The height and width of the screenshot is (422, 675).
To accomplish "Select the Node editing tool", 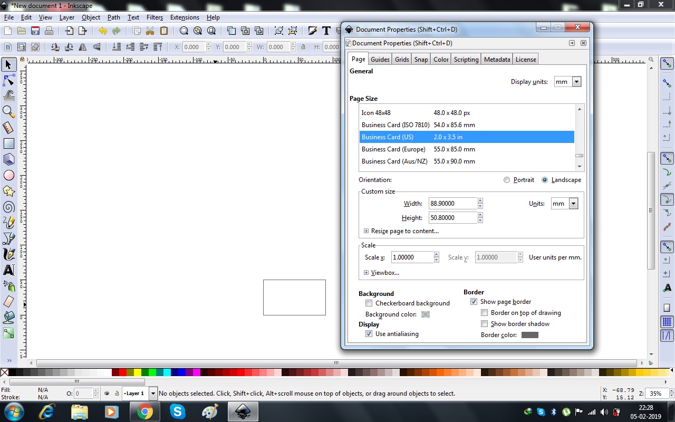I will pyautogui.click(x=8, y=80).
